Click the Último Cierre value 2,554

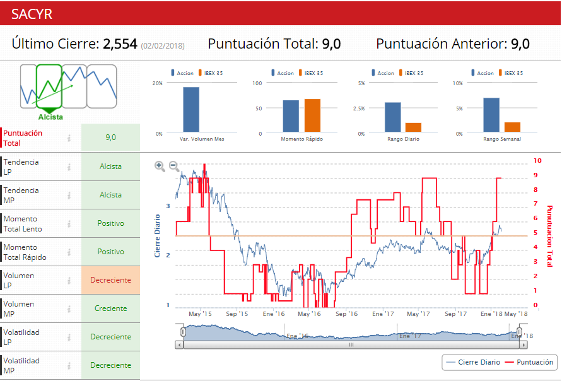click(x=120, y=44)
